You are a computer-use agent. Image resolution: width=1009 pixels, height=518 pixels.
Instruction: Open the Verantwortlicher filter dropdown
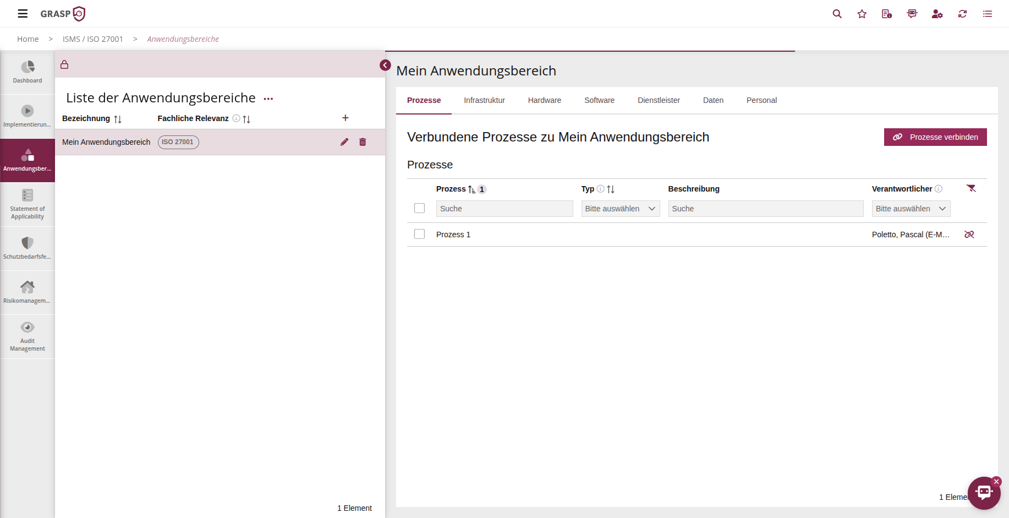click(911, 209)
